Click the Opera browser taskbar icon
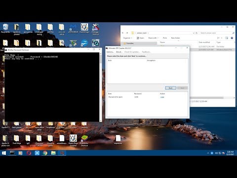 (x=29, y=153)
